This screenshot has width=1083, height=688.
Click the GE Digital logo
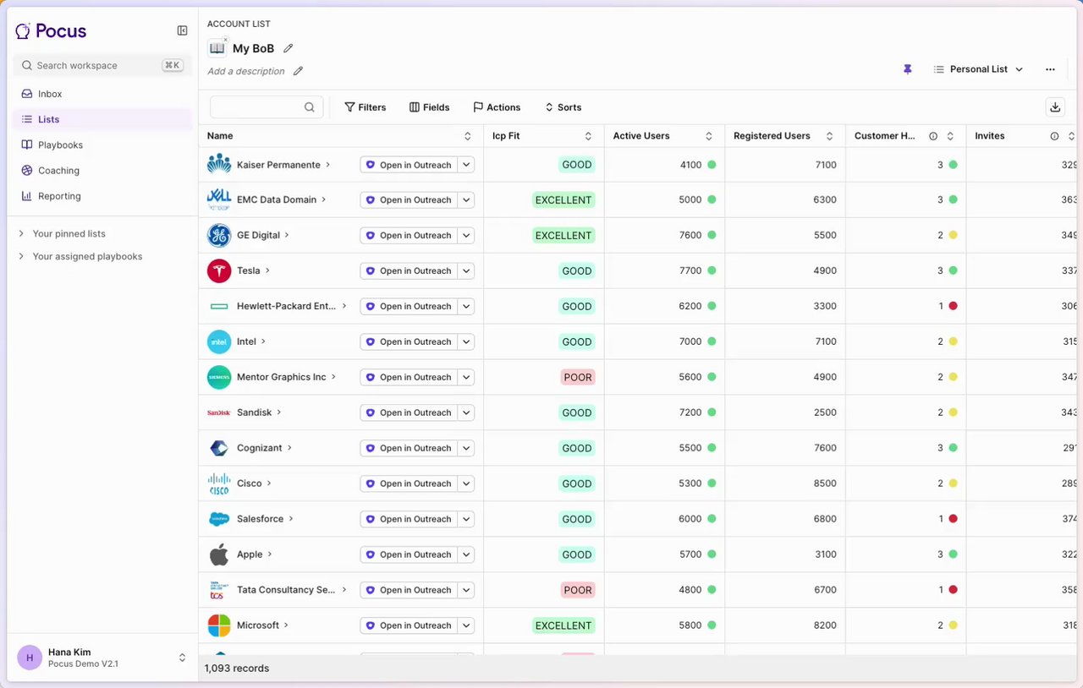(219, 235)
